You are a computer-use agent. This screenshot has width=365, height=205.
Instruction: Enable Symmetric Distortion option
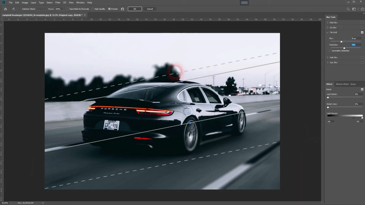330,51
